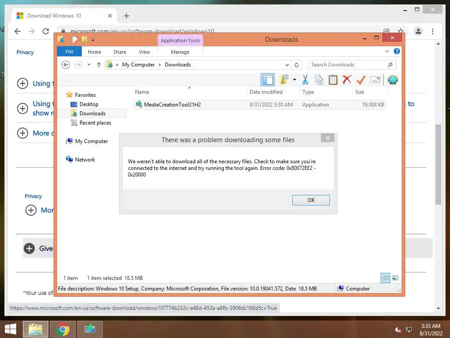The width and height of the screenshot is (450, 338).
Task: Click OK in the download error dialog
Action: click(x=311, y=200)
